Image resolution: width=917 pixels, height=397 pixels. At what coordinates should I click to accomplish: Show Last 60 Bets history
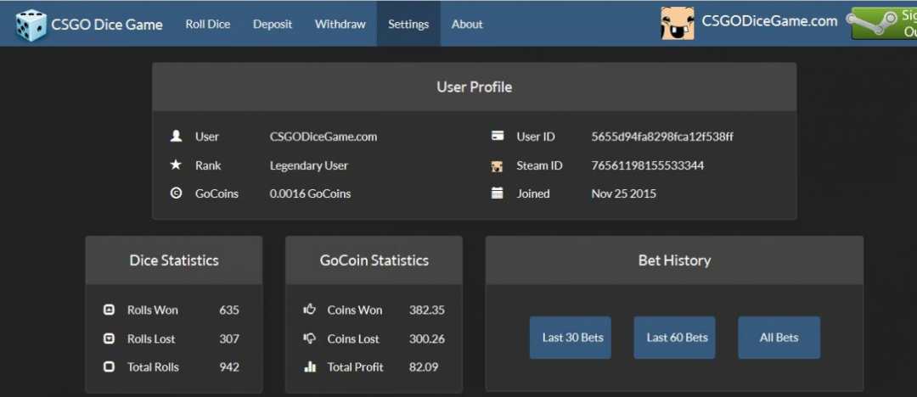pyautogui.click(x=675, y=338)
